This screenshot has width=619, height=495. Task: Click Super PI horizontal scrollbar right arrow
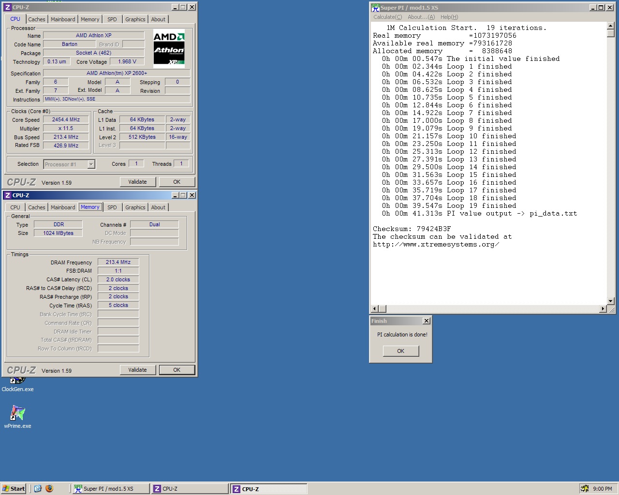(603, 308)
